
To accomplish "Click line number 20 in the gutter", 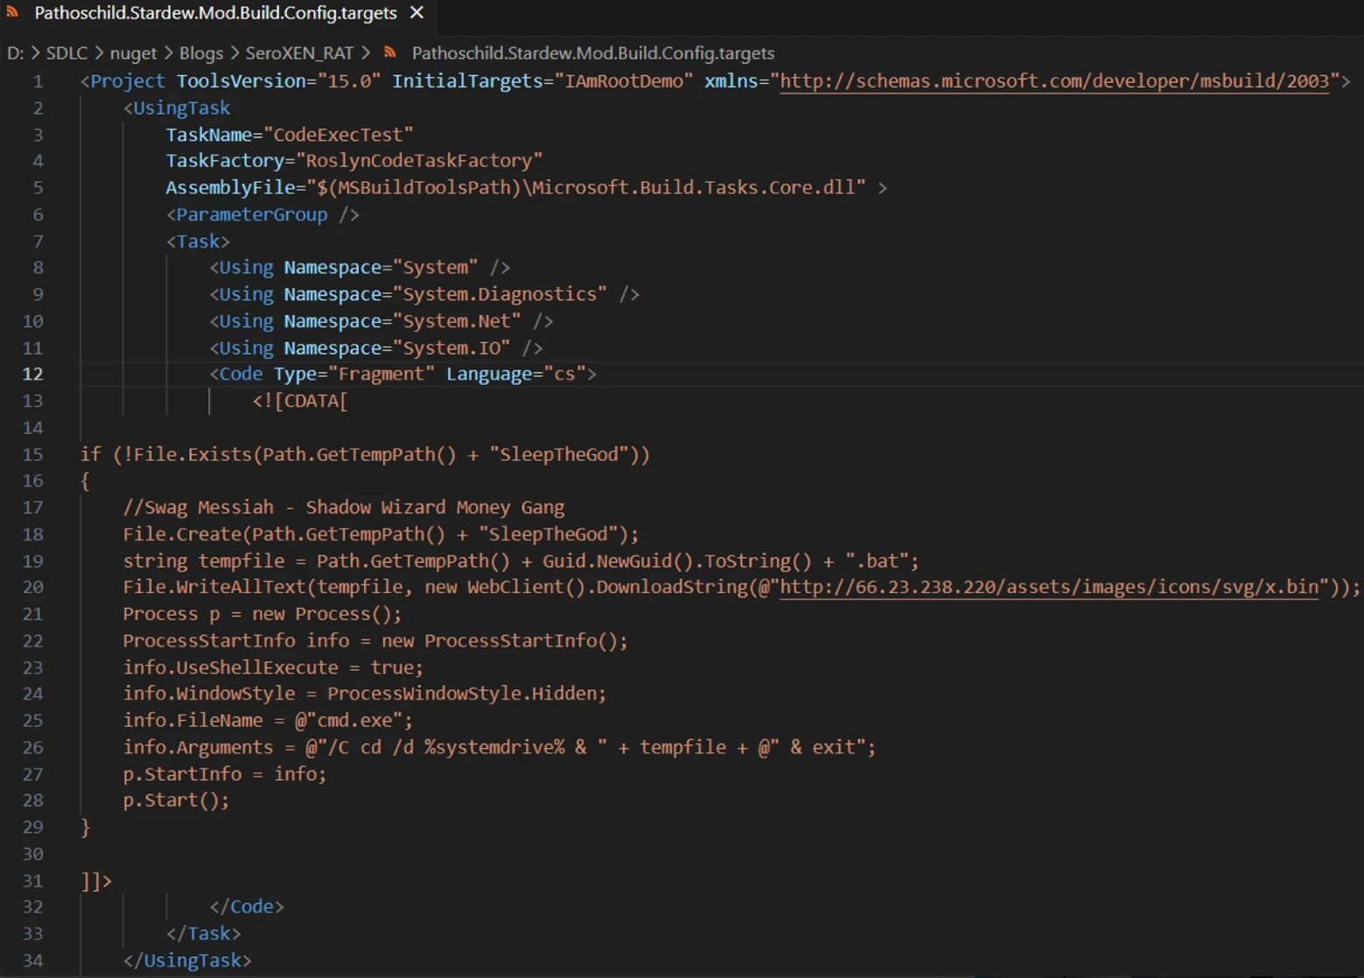I will (x=32, y=587).
